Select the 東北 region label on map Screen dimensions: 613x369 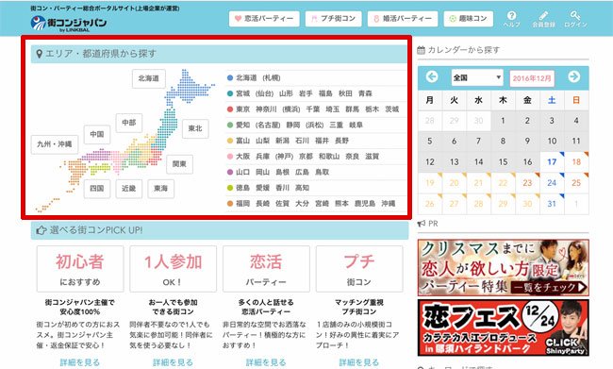point(195,128)
